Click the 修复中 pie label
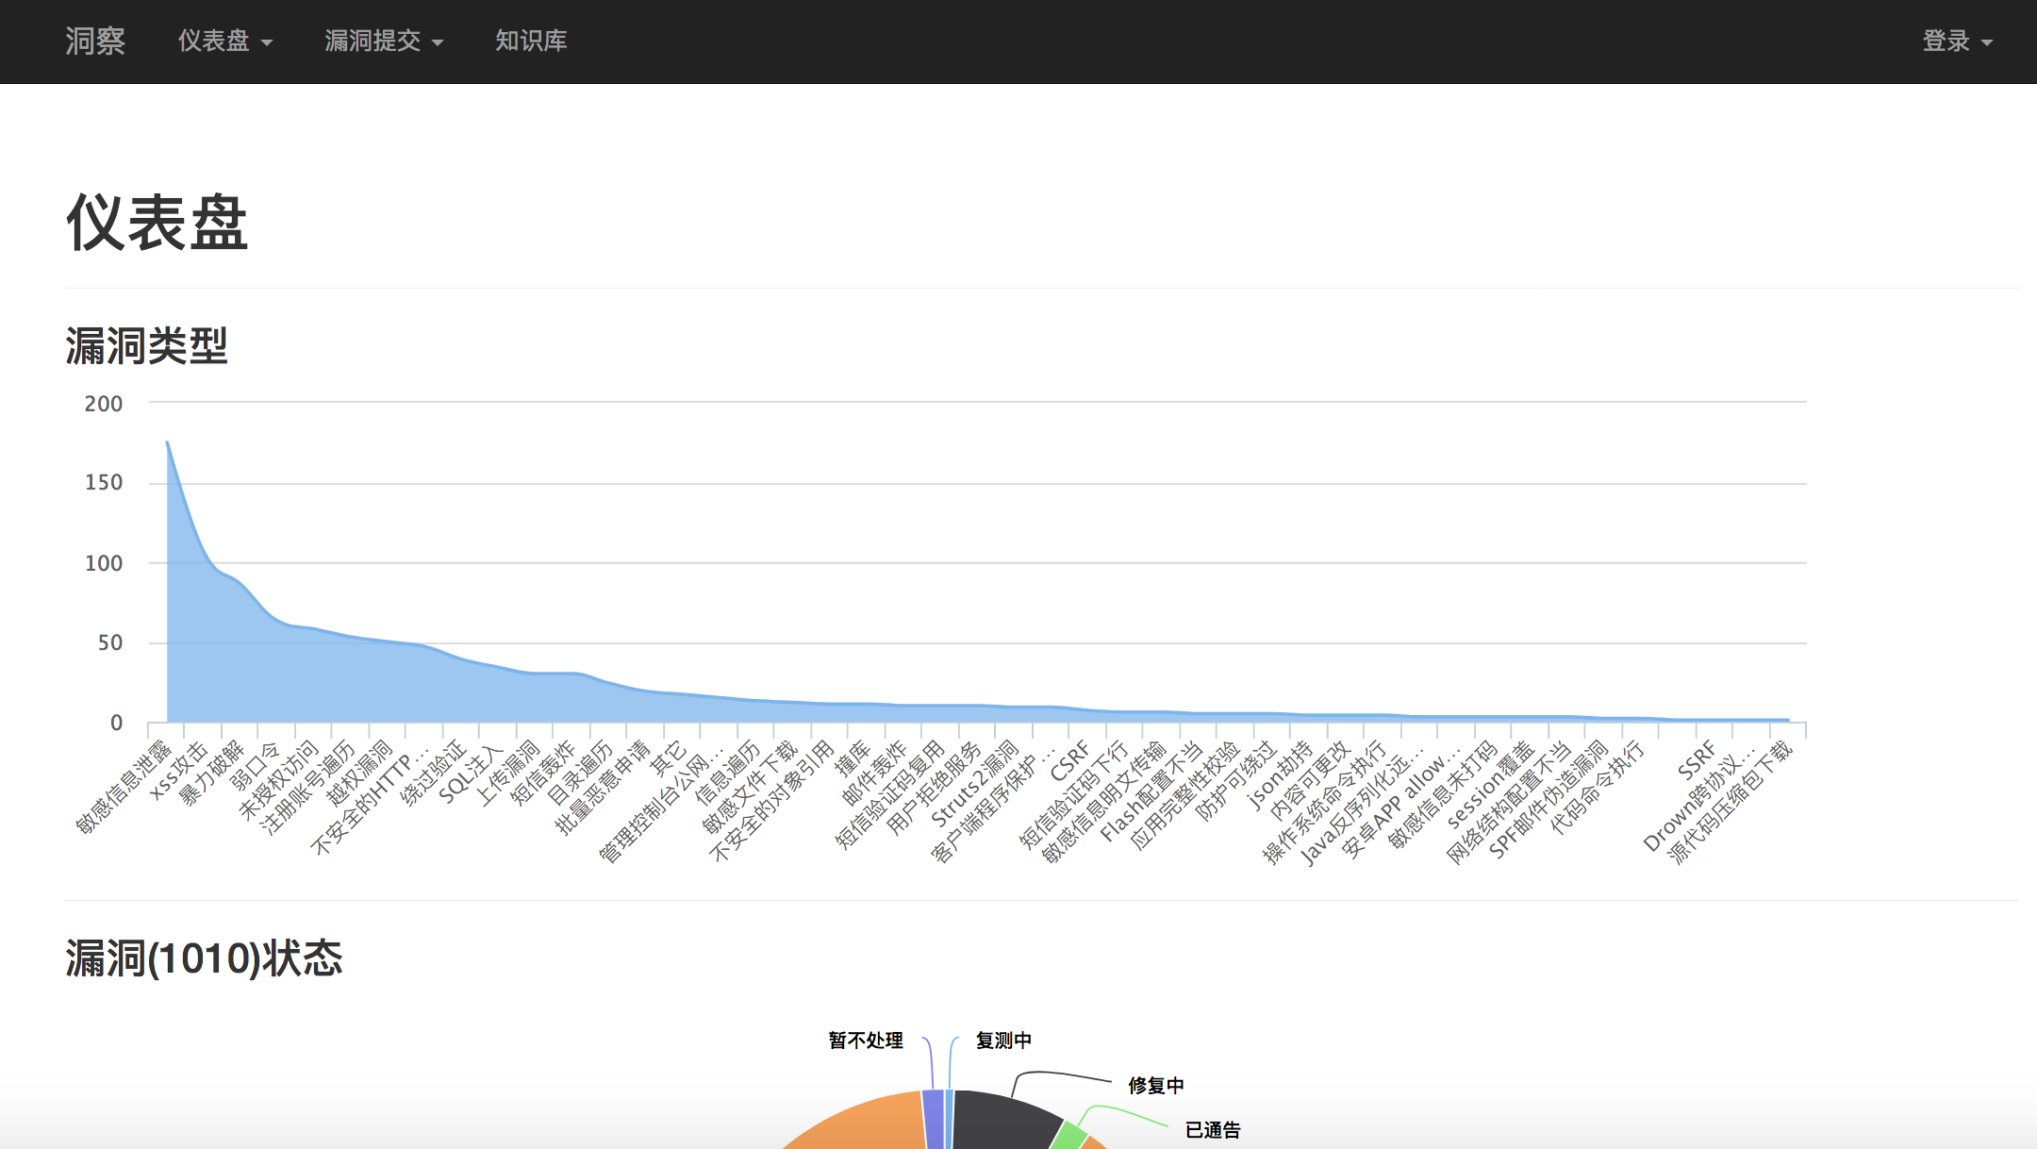Screen dimensions: 2037x1149 pos(1155,1086)
